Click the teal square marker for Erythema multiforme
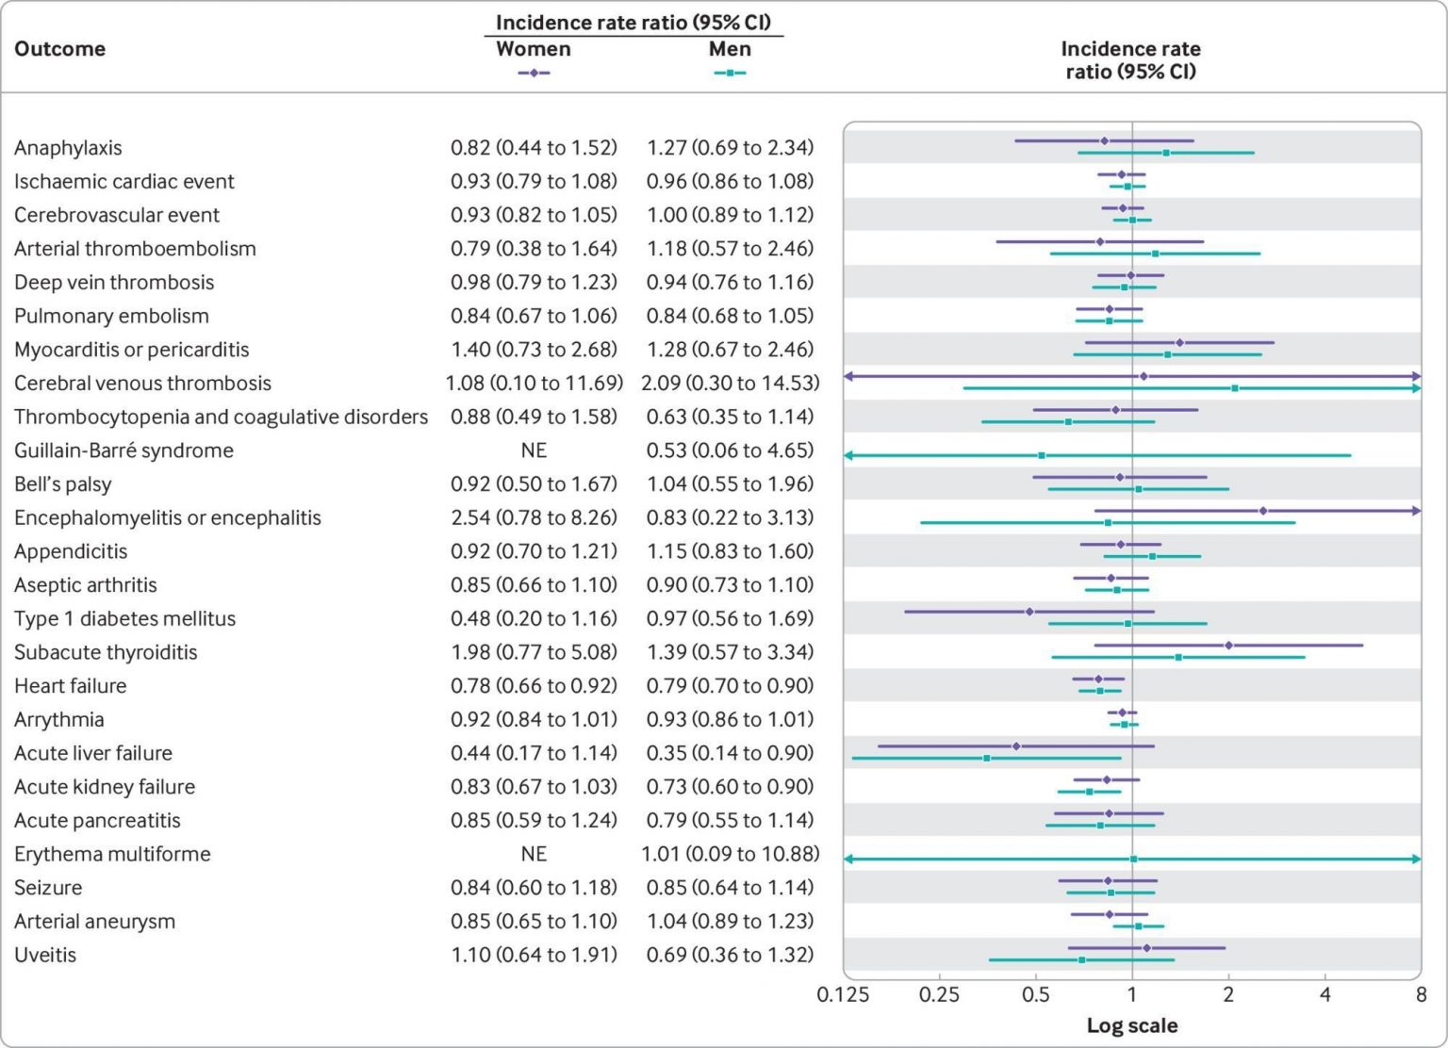The width and height of the screenshot is (1448, 1048). 1134,859
